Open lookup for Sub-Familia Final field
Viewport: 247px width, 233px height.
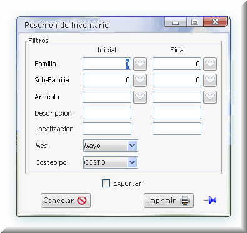point(210,80)
